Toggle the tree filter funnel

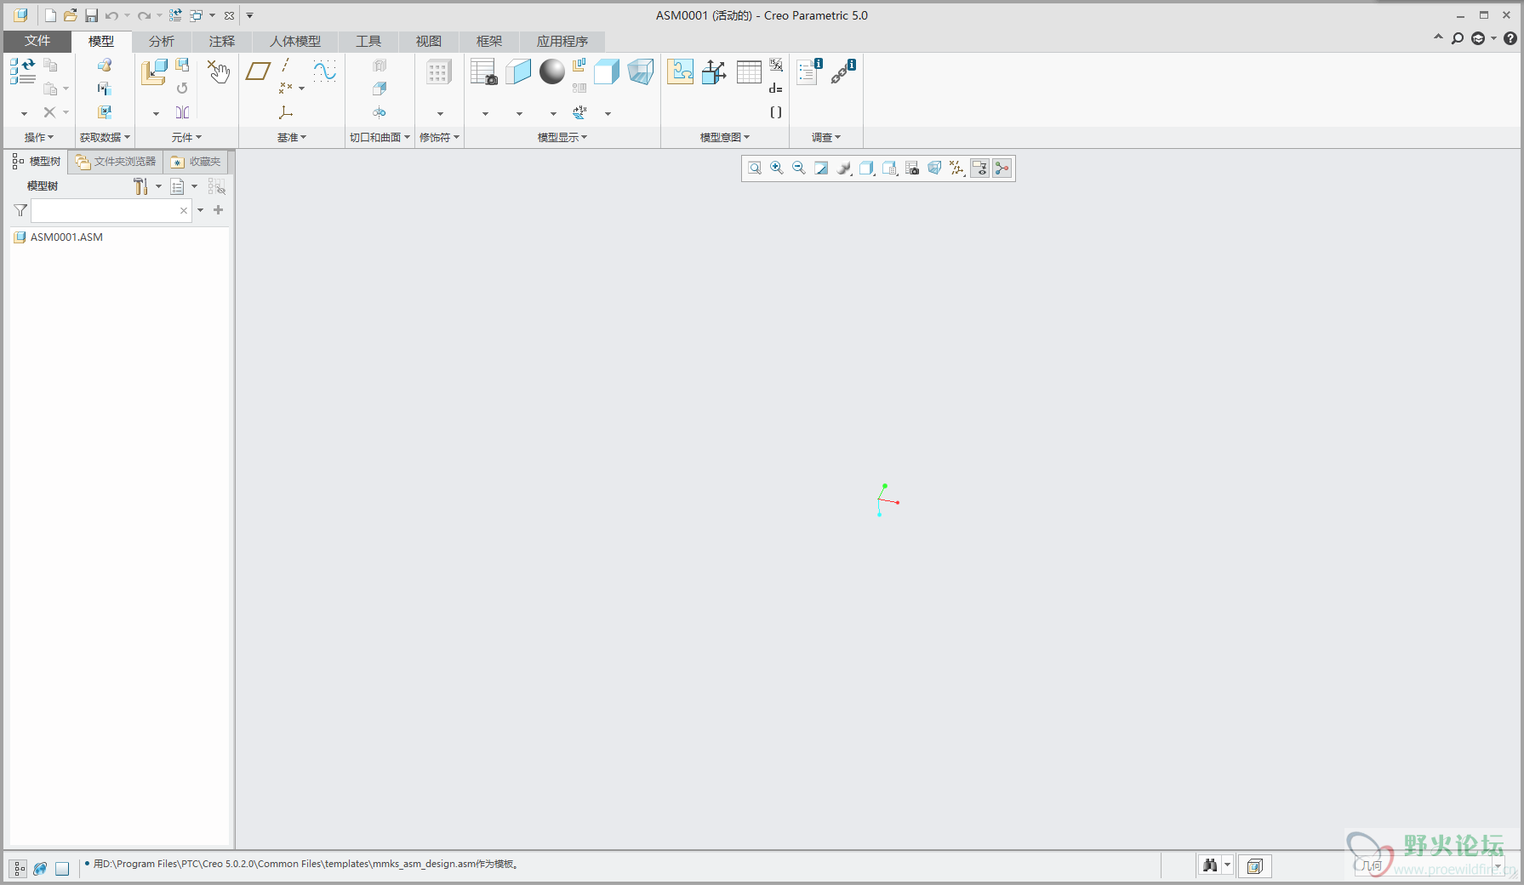coord(20,210)
